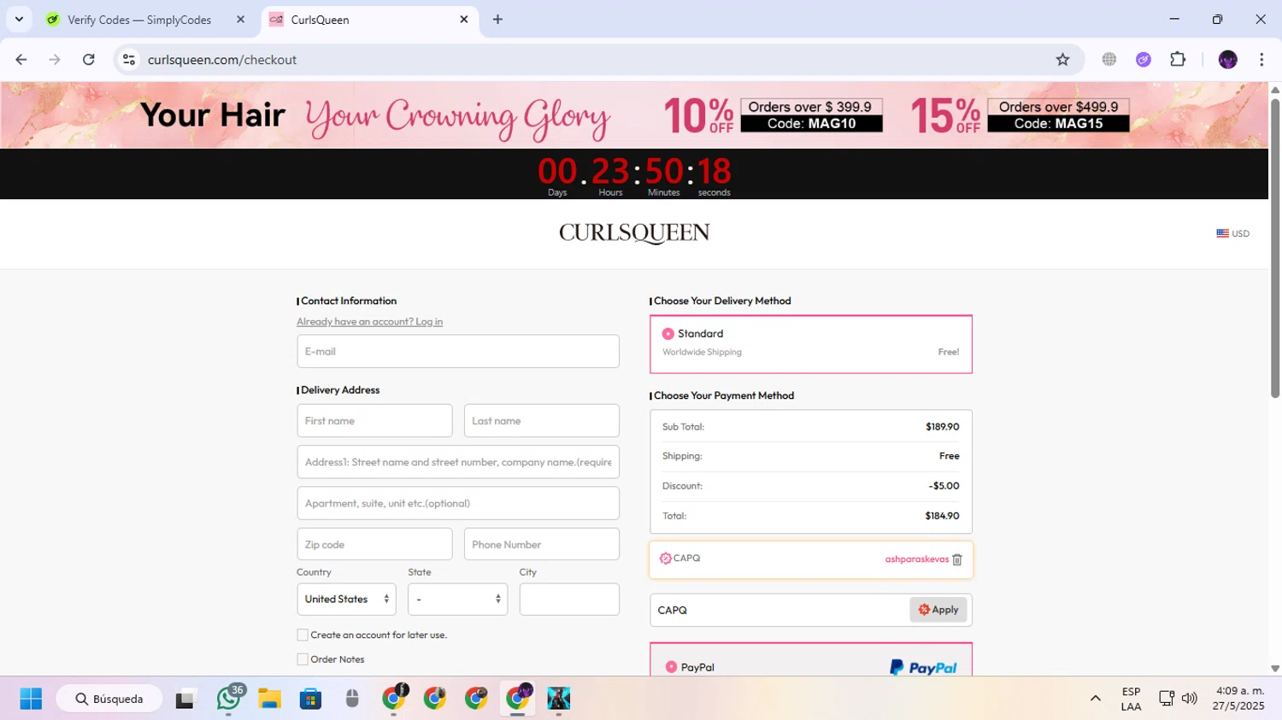Click the Task View taskbar icon

click(x=185, y=699)
